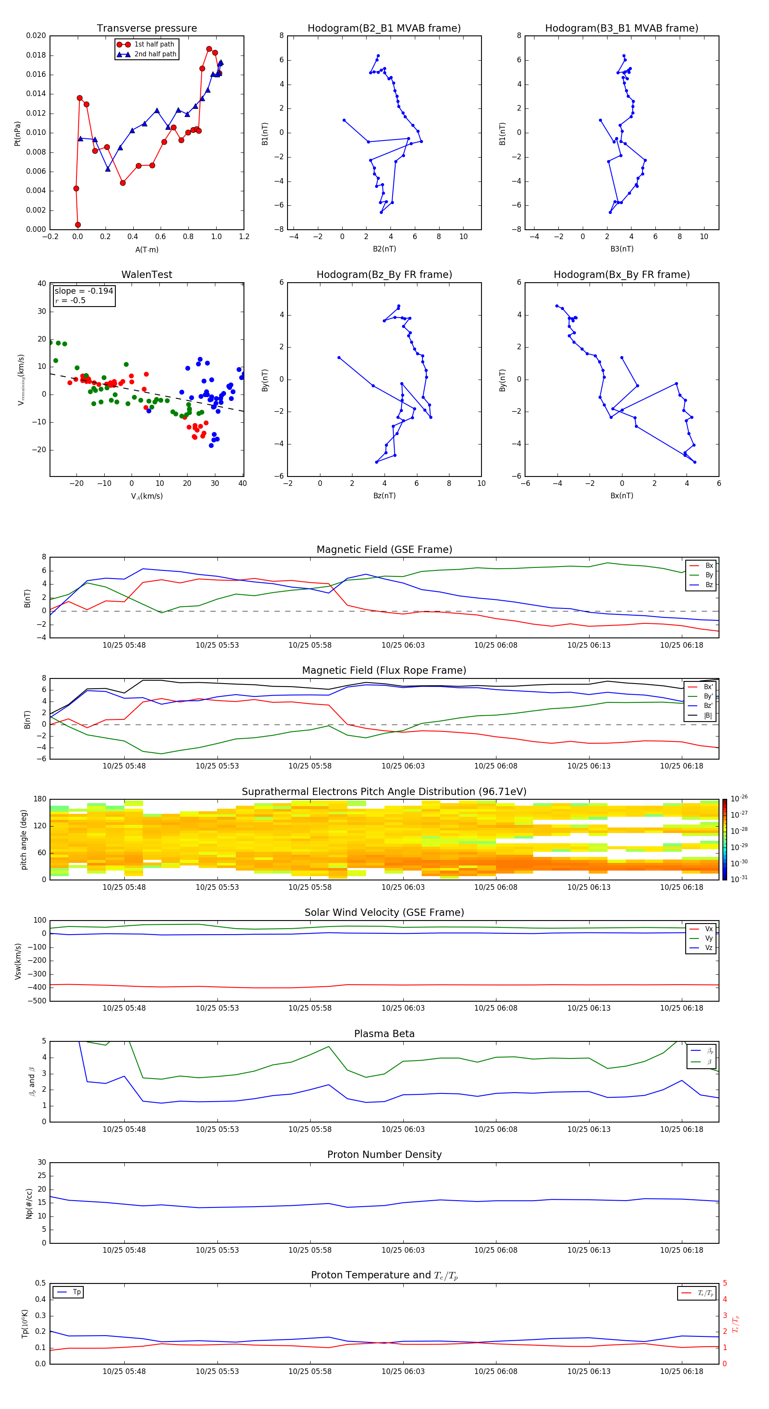Click the 'By' legend entry in GSE panel
This screenshot has height=1409, width=769.
point(701,575)
